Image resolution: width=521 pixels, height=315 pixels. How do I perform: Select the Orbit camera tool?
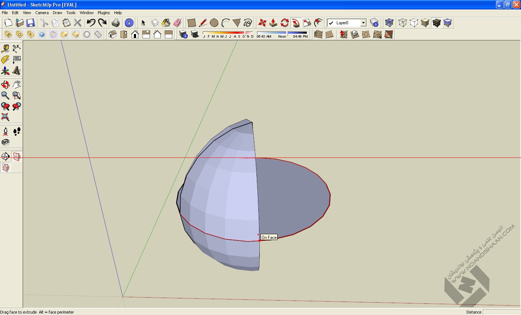(5, 85)
